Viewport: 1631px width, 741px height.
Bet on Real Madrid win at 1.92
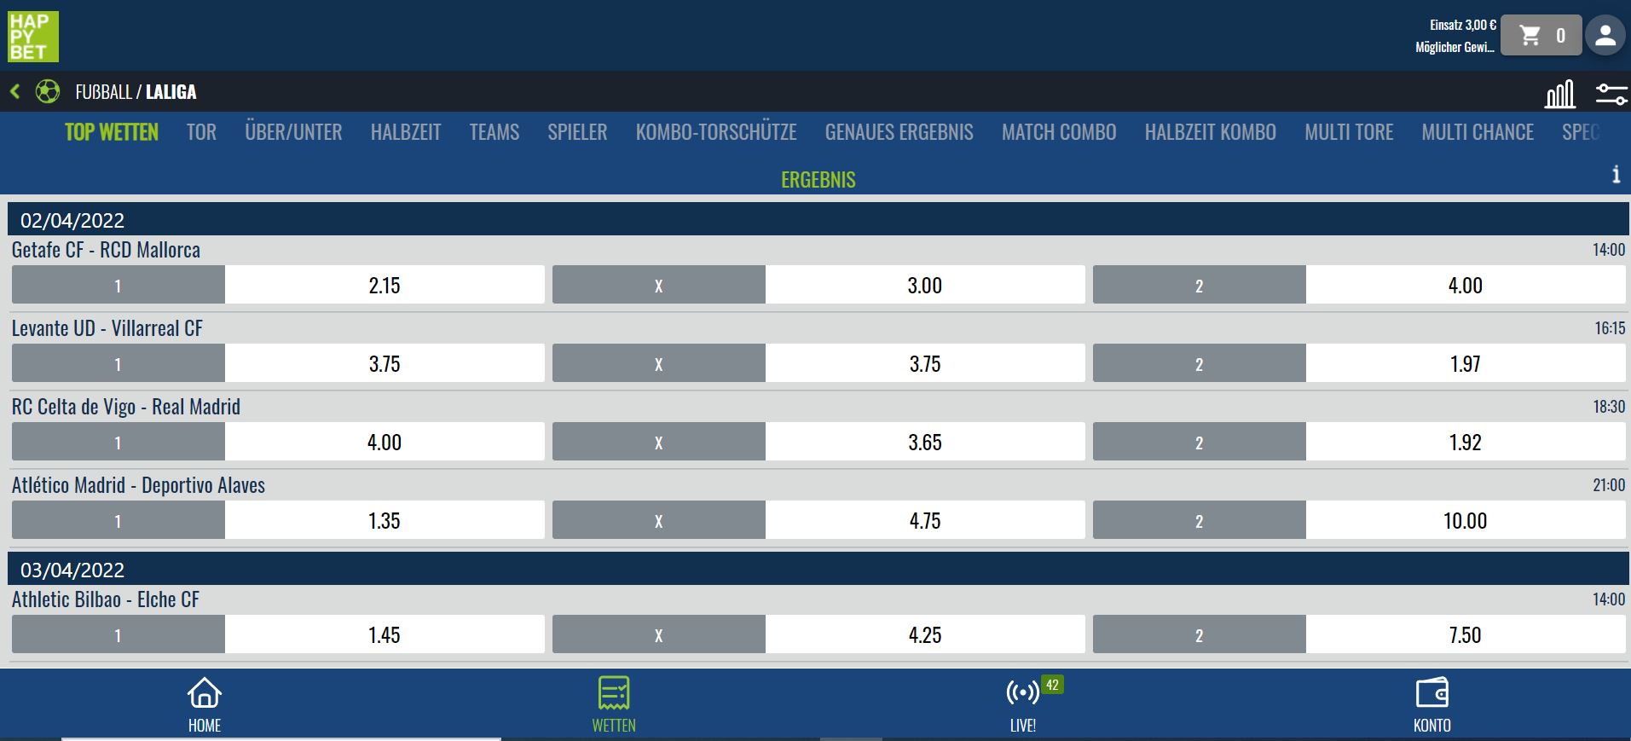pos(1359,442)
